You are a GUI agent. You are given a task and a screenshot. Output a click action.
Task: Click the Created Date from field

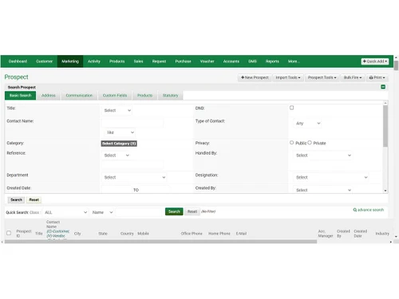click(x=117, y=190)
